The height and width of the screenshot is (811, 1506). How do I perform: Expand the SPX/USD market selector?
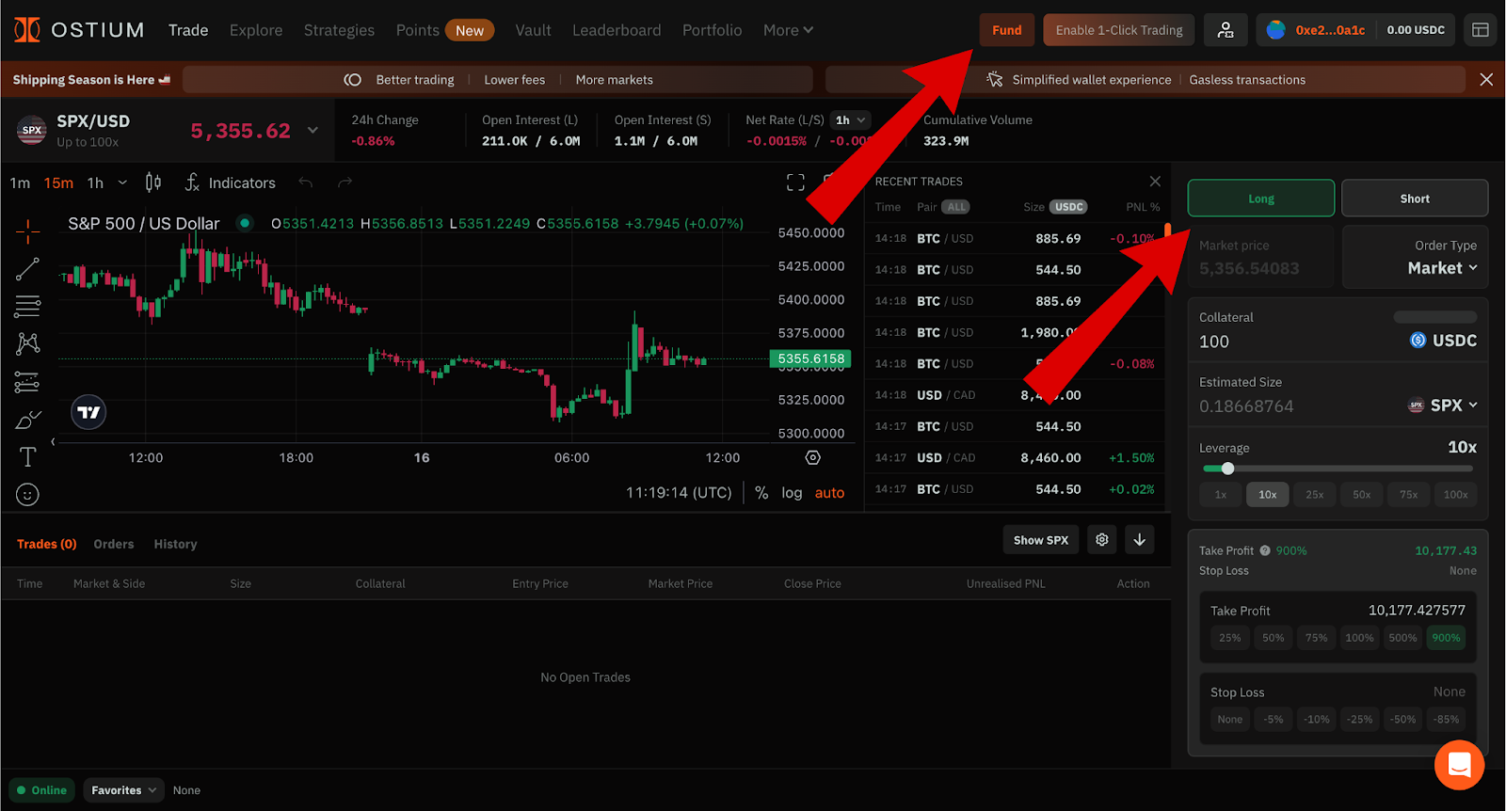(312, 131)
